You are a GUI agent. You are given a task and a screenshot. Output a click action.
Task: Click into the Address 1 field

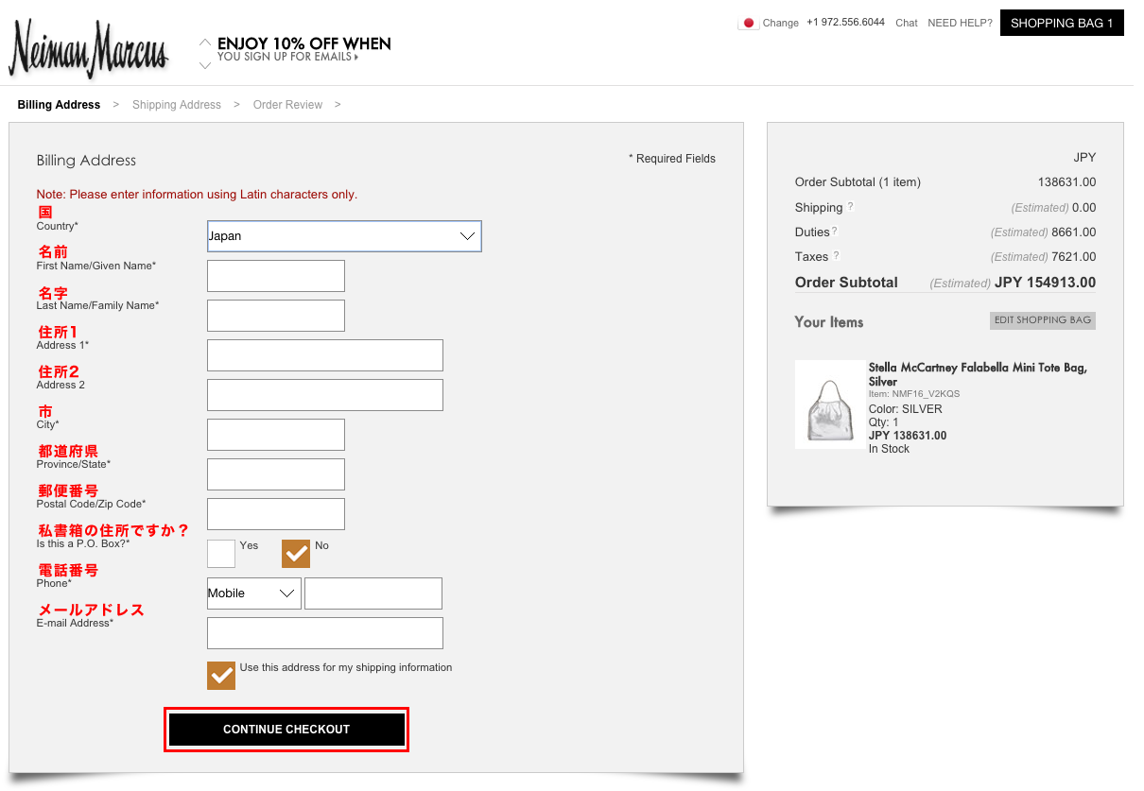coord(325,355)
